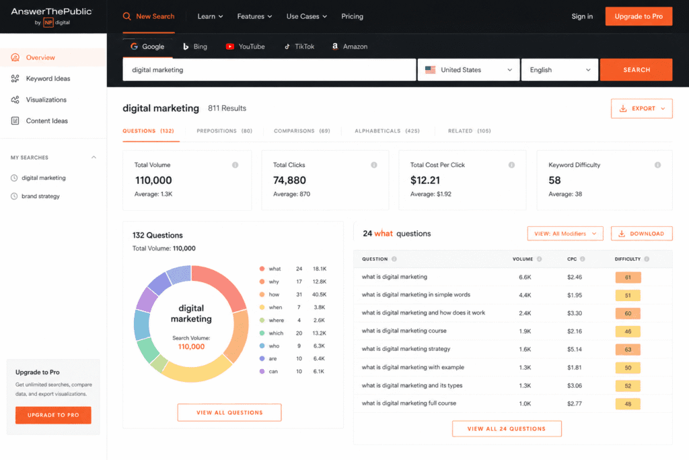Click the Total Cost Per Click info icon
The image size is (689, 460).
pos(511,165)
